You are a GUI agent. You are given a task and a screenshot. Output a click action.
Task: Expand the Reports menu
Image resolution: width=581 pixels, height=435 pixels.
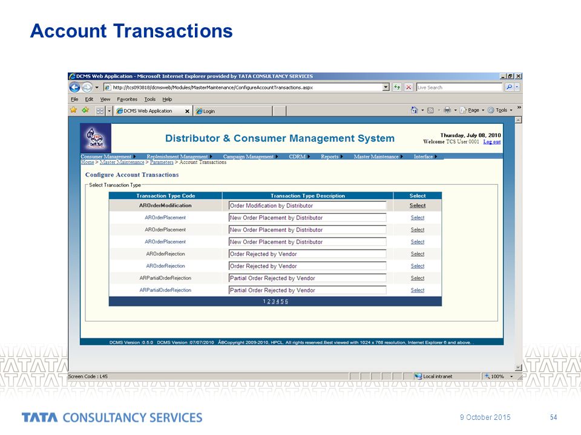332,156
